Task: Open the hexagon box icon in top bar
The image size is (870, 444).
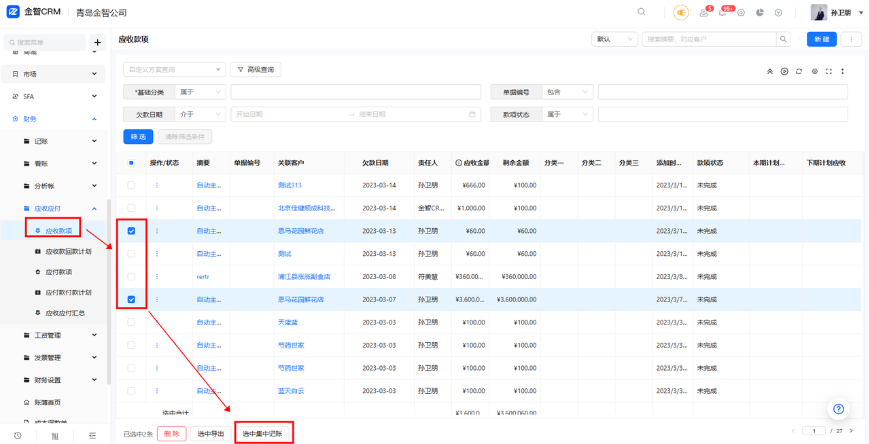Action: 778,13
